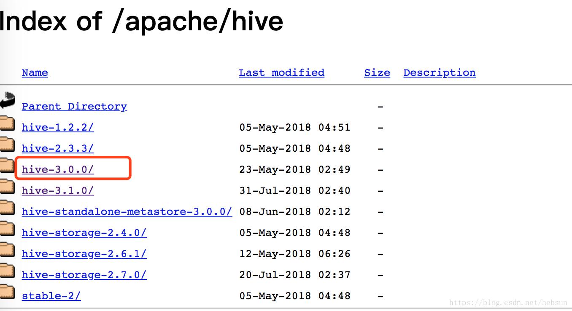Image resolution: width=572 pixels, height=311 pixels.
Task: Open the hive-3.1.0/ directory
Action: point(58,190)
